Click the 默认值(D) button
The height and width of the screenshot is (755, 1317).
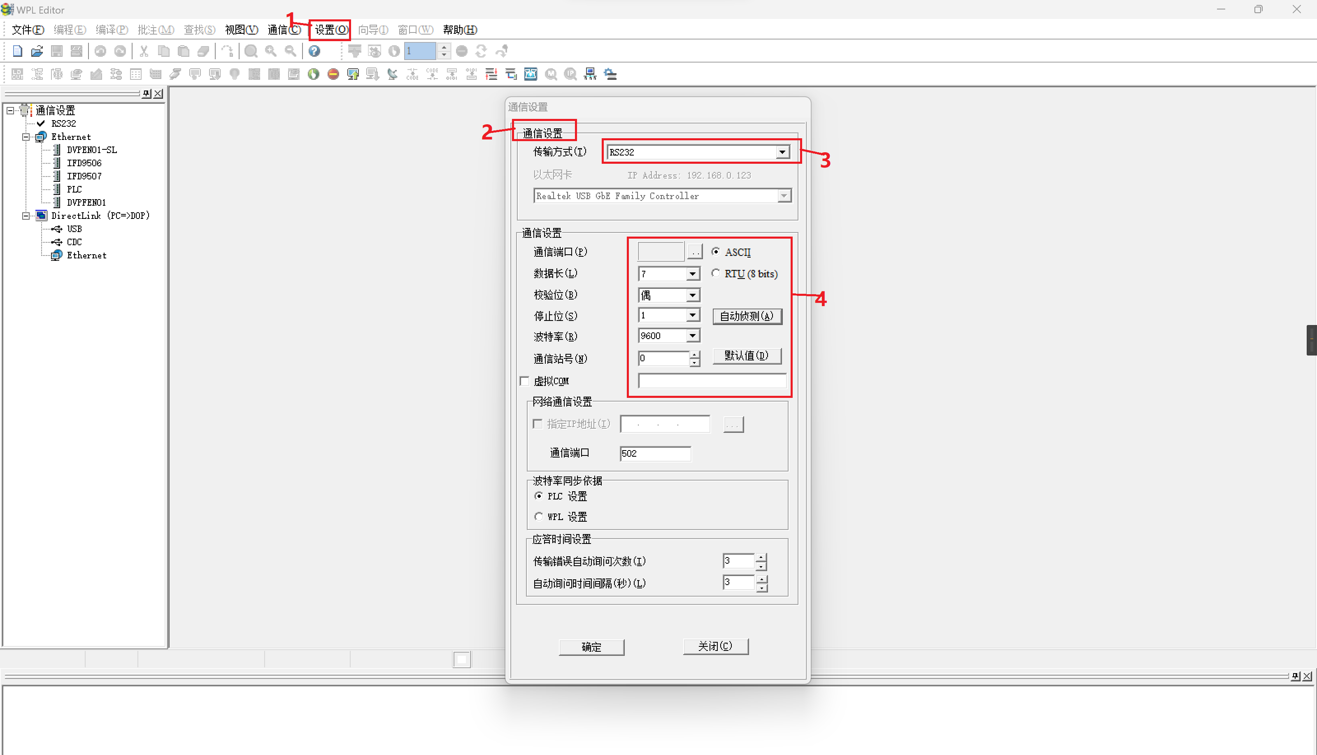tap(747, 356)
